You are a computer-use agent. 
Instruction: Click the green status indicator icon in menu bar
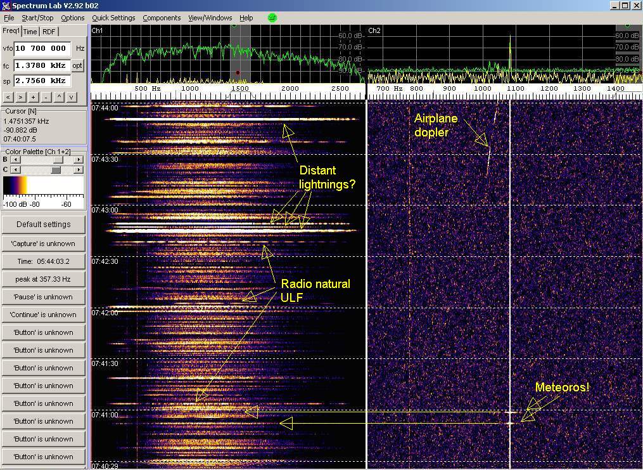pyautogui.click(x=272, y=18)
